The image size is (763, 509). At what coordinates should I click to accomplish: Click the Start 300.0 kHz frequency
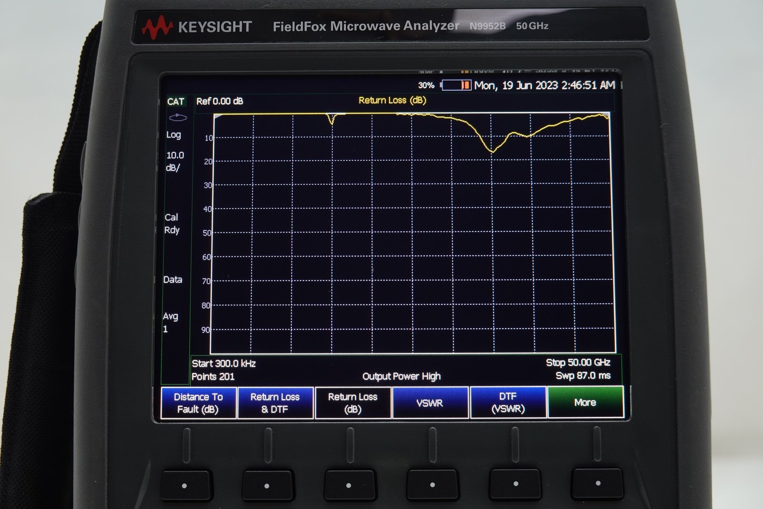[224, 364]
